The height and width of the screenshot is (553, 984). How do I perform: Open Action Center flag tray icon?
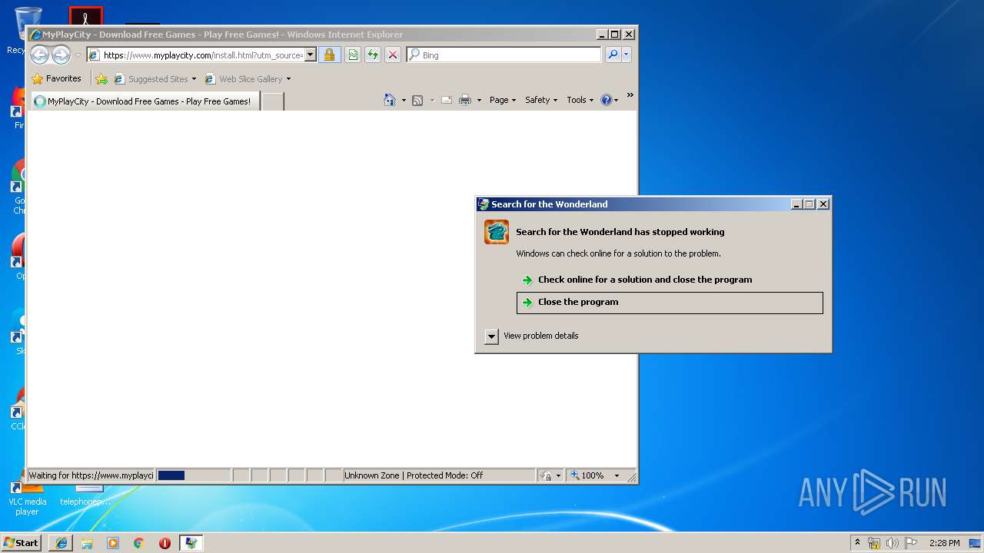pos(911,543)
